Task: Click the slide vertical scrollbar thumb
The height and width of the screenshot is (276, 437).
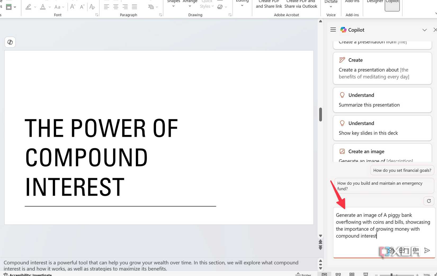Action: [x=320, y=114]
